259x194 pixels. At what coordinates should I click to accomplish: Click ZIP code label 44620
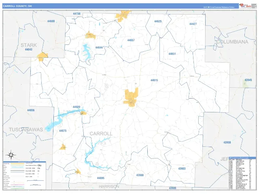coord(76,107)
